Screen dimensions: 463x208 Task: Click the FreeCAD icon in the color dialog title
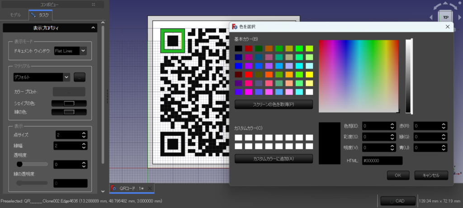point(235,27)
